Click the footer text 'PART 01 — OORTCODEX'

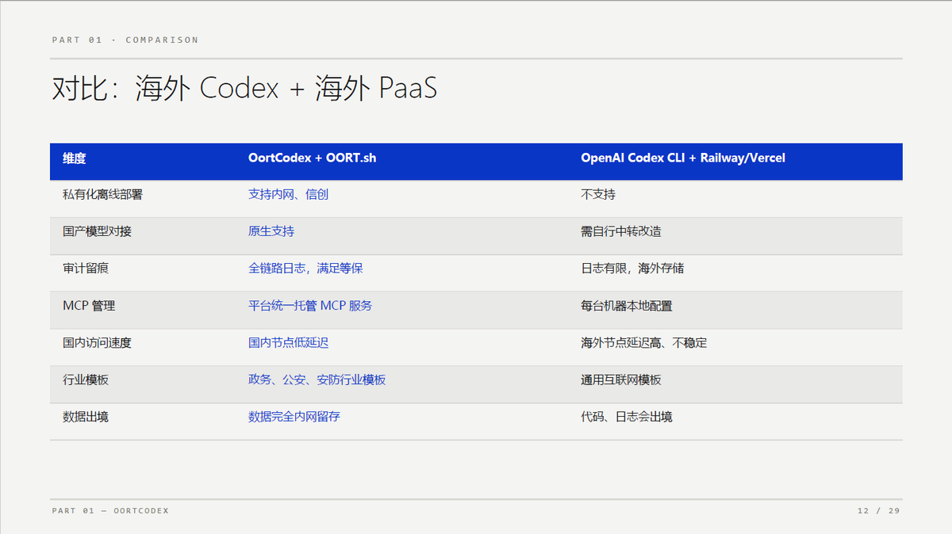[x=110, y=511]
